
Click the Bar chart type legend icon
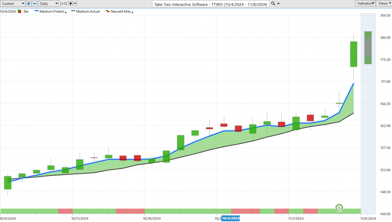point(20,11)
